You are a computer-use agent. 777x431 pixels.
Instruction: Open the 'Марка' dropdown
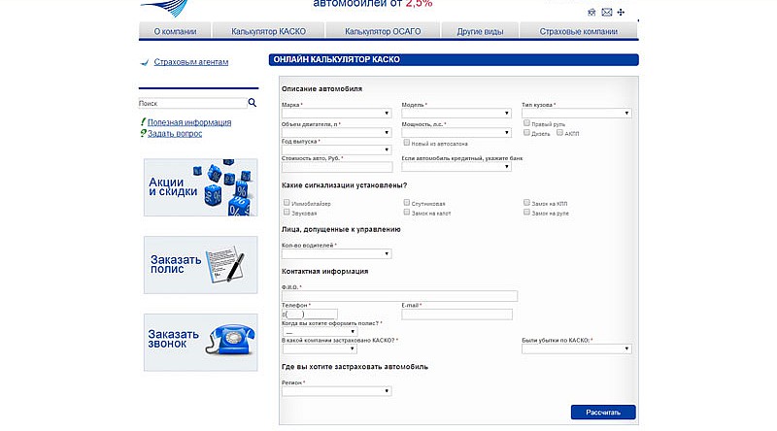pos(336,114)
